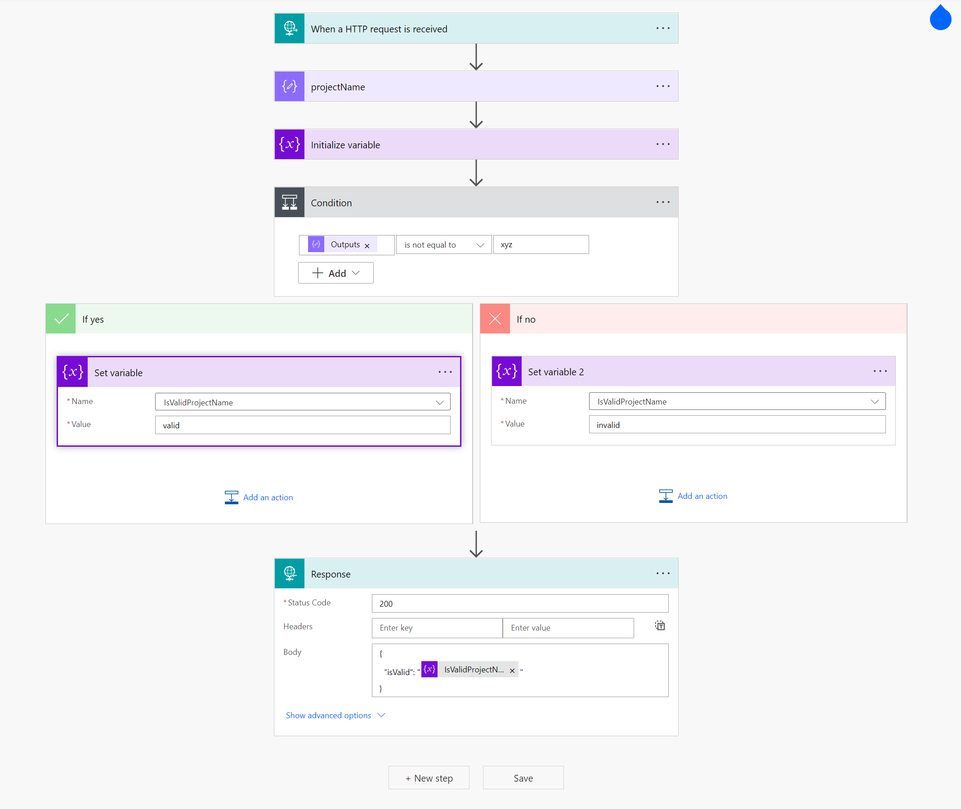Click the HTTP request trigger globe icon
The height and width of the screenshot is (809, 961).
click(289, 28)
